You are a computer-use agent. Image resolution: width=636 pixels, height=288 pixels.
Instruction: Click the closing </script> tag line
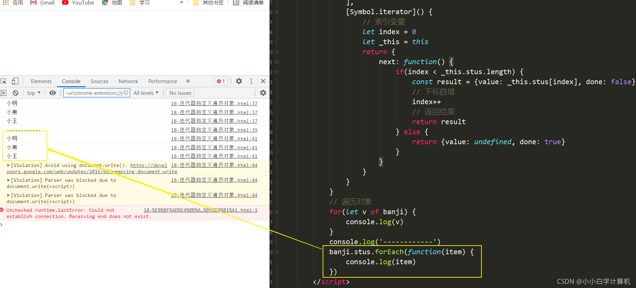click(331, 282)
